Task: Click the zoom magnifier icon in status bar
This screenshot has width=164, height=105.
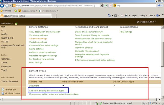Action: tap(150, 103)
